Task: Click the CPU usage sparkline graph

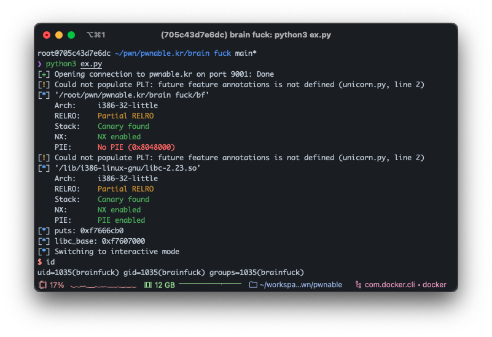Action: (94, 285)
